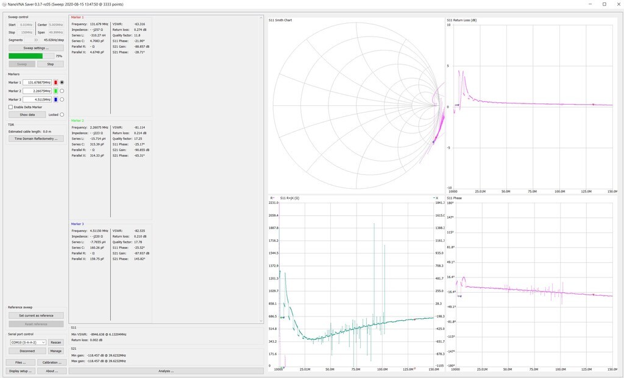Image resolution: width=624 pixels, height=378 pixels.
Task: Open Sweep settings dialog
Action: point(35,47)
